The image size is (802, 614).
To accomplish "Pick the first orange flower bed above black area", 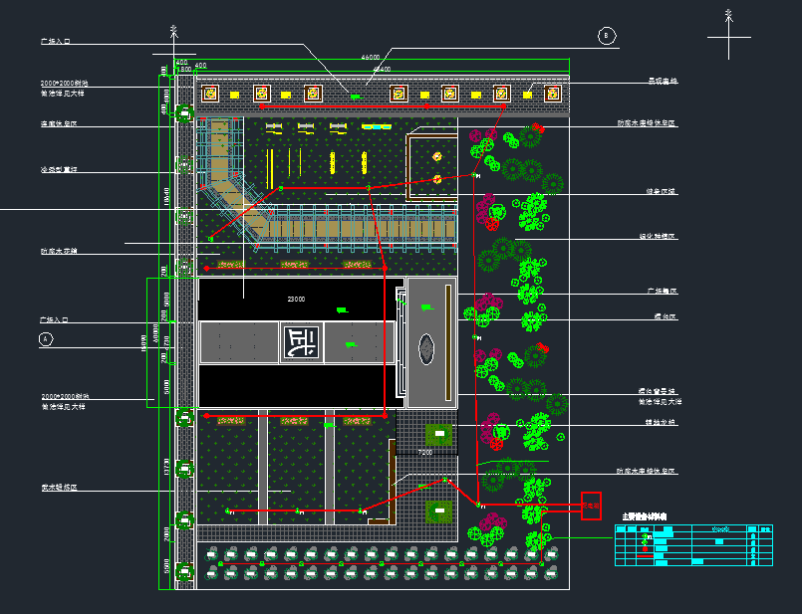I will (231, 264).
